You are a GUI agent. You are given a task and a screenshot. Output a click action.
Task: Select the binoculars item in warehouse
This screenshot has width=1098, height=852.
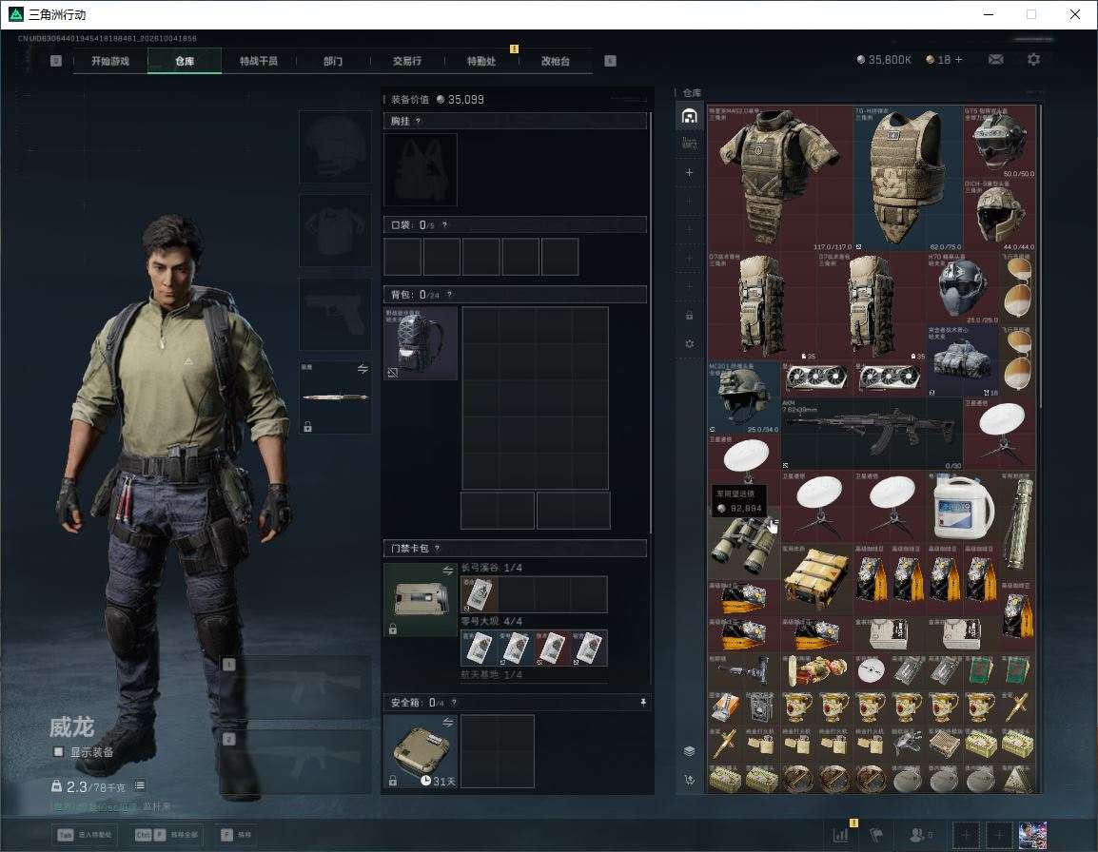tap(744, 543)
